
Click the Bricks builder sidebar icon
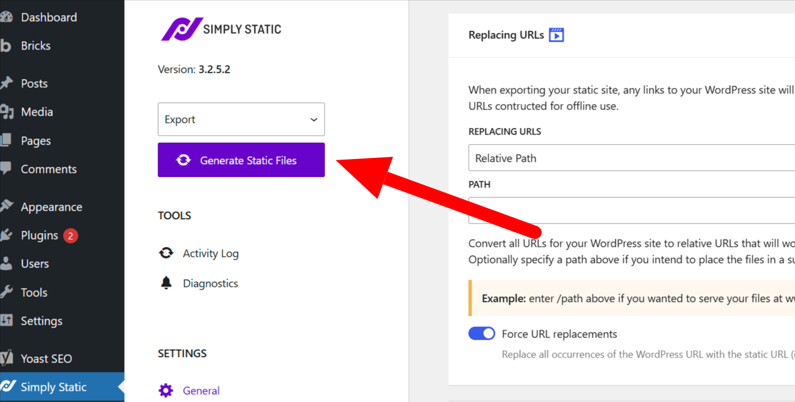pos(7,46)
